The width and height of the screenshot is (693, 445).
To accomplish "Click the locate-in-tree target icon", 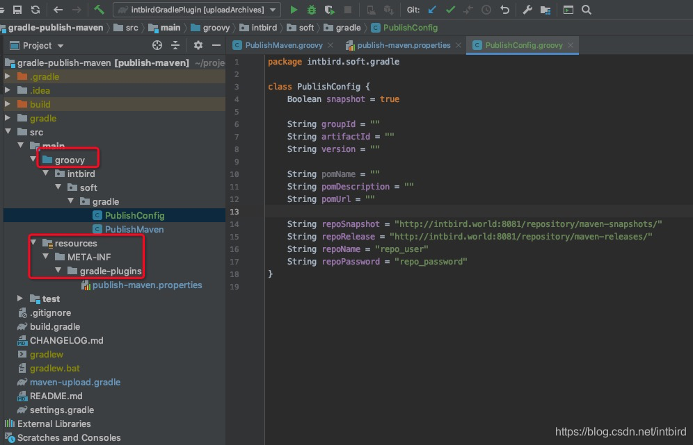I will 157,45.
